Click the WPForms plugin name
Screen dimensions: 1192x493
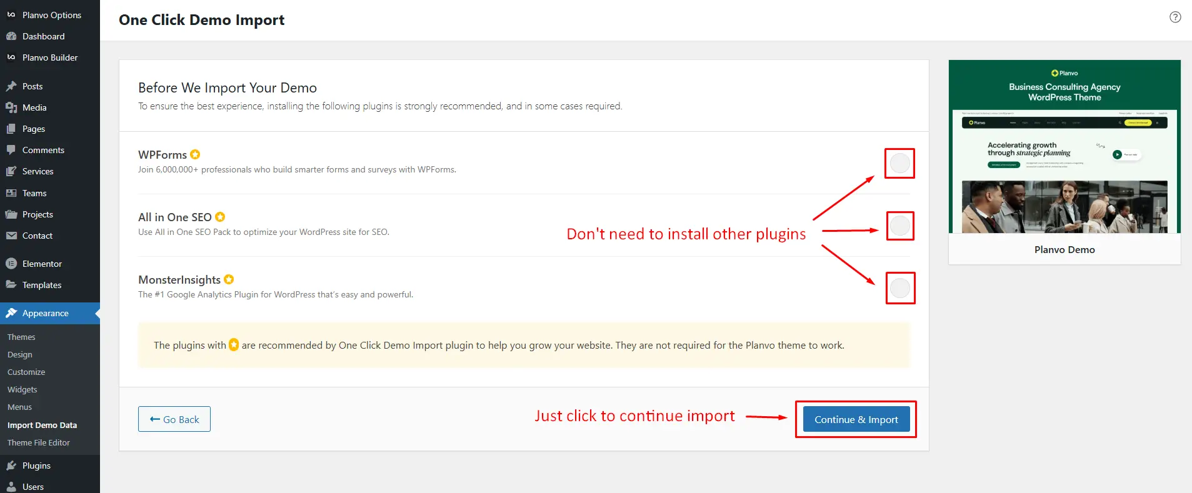(163, 154)
